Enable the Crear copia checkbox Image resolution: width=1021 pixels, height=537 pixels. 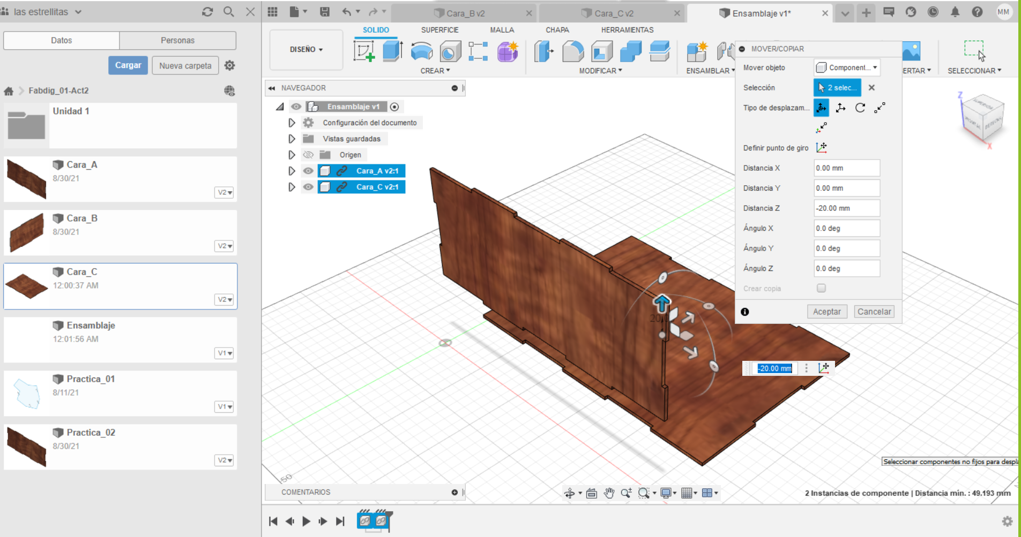click(821, 288)
